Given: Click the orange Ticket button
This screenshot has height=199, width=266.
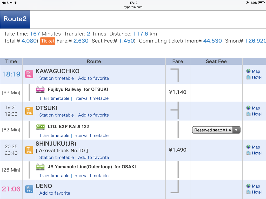Looking at the screenshot, I should click(x=48, y=41).
